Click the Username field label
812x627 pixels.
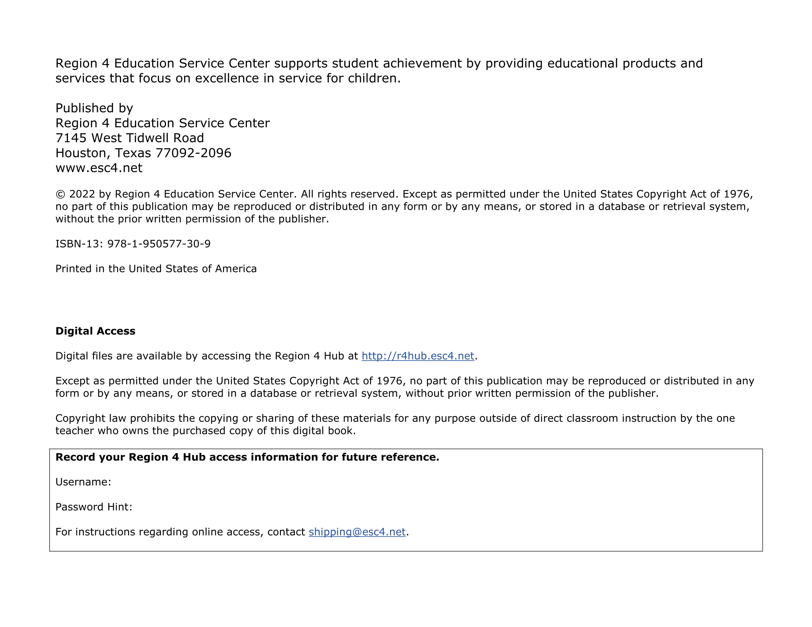83,482
